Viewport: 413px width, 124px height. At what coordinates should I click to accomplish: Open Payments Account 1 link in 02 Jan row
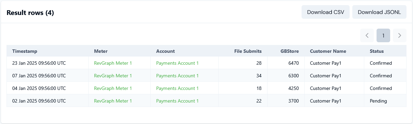(x=177, y=101)
